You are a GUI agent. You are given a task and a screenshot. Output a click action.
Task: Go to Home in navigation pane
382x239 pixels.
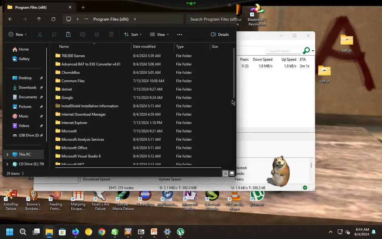click(24, 49)
